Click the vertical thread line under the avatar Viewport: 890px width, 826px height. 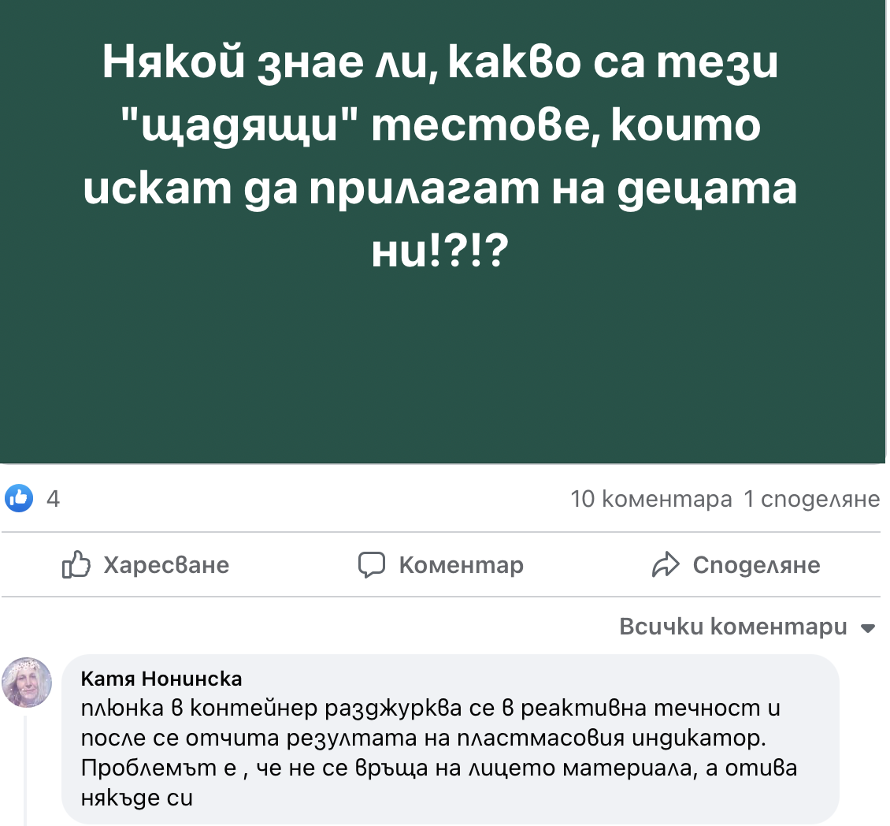25,772
